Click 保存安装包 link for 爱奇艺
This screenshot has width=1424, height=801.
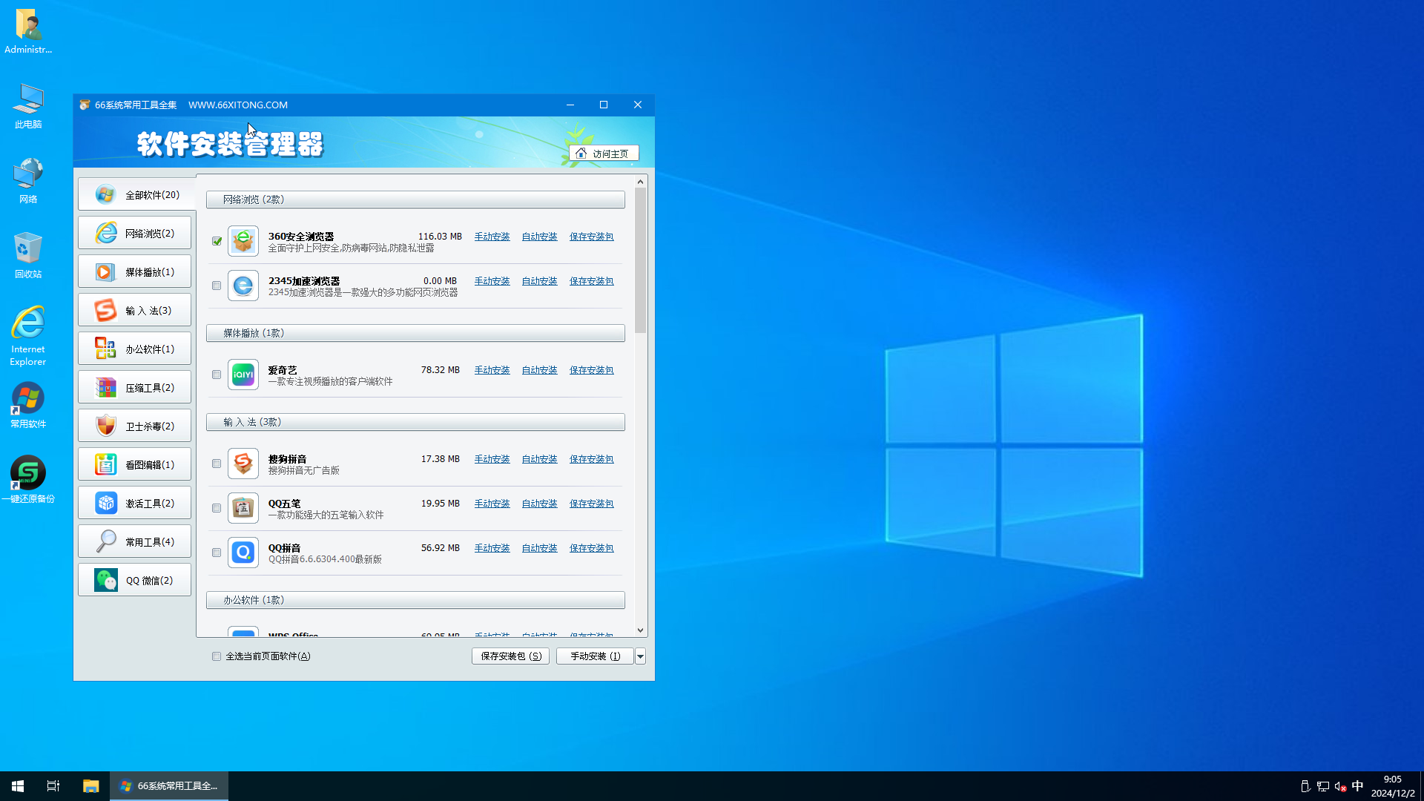pos(591,370)
